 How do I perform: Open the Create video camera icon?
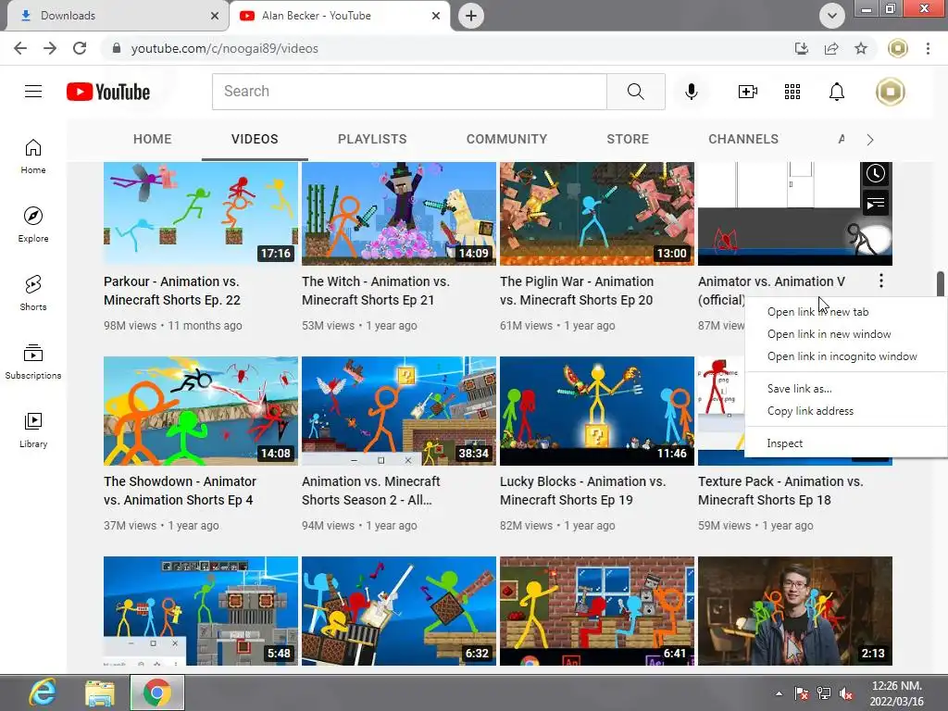[747, 92]
